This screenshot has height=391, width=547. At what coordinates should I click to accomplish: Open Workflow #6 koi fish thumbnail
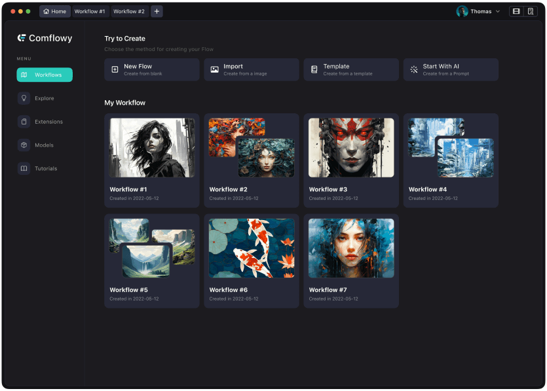[x=252, y=248]
